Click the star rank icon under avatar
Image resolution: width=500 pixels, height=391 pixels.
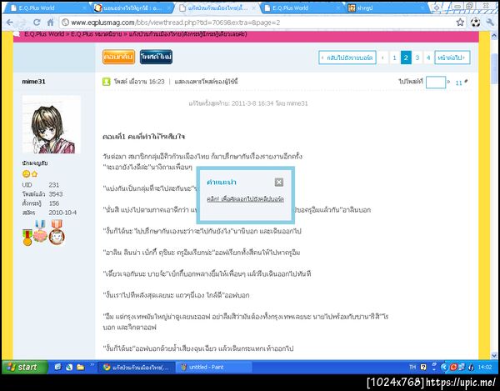tap(35, 173)
